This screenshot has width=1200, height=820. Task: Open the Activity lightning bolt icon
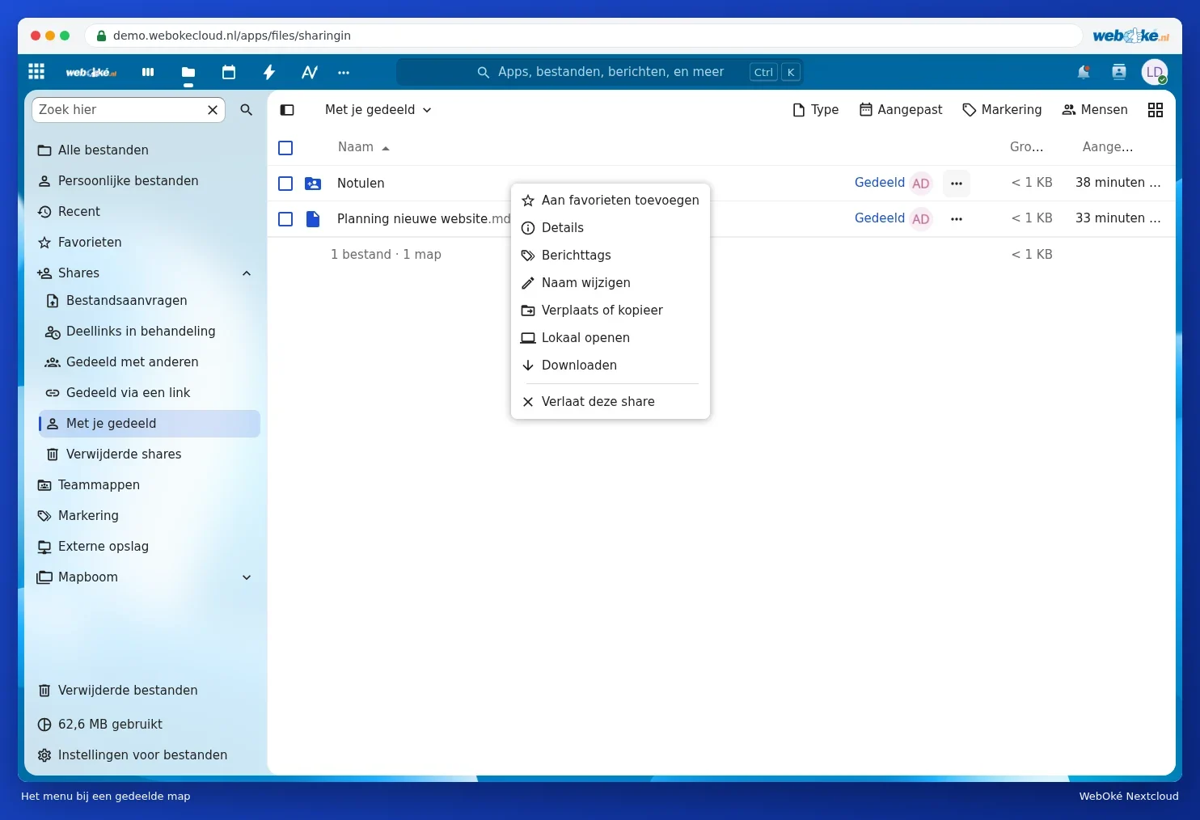[x=269, y=72]
